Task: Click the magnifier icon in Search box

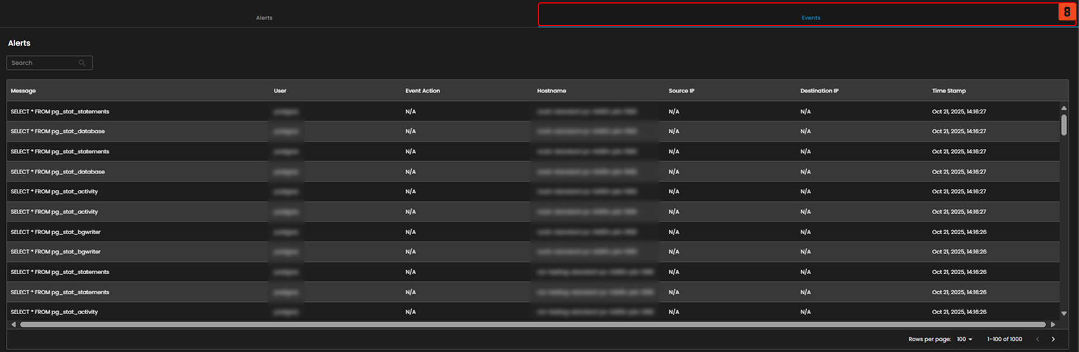Action: click(x=82, y=63)
